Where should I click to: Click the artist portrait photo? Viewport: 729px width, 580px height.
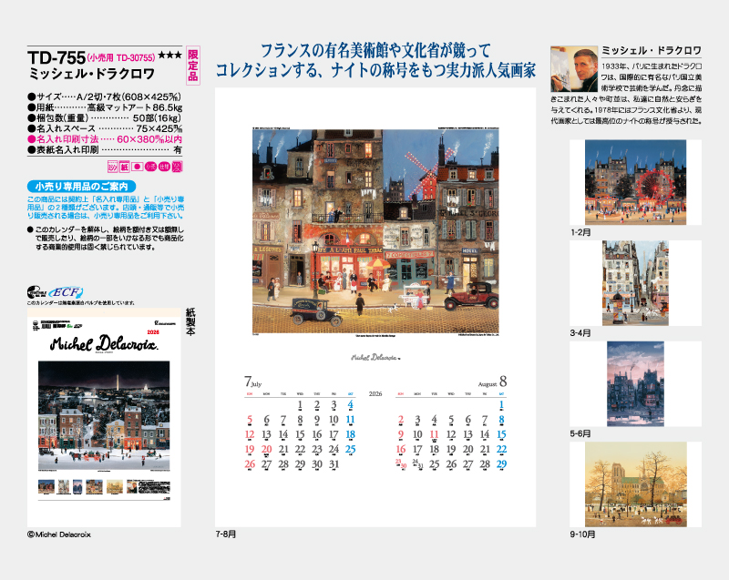[574, 68]
